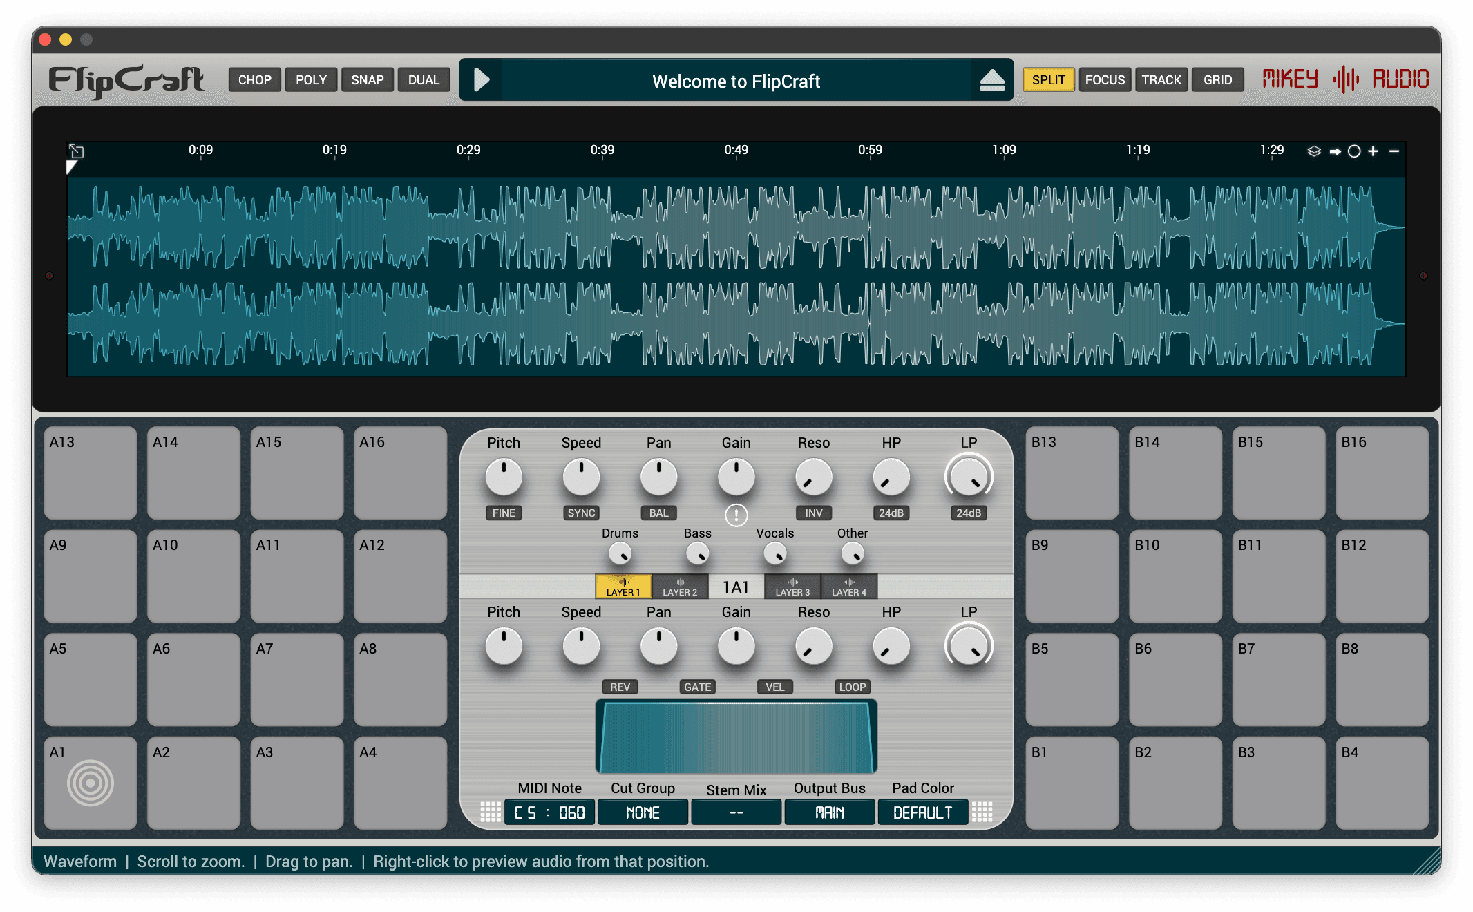This screenshot has width=1473, height=912.
Task: Toggle the REV reverse button
Action: click(x=620, y=687)
